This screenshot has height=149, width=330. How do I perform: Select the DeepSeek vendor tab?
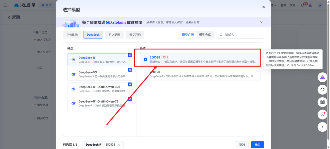tap(93, 35)
